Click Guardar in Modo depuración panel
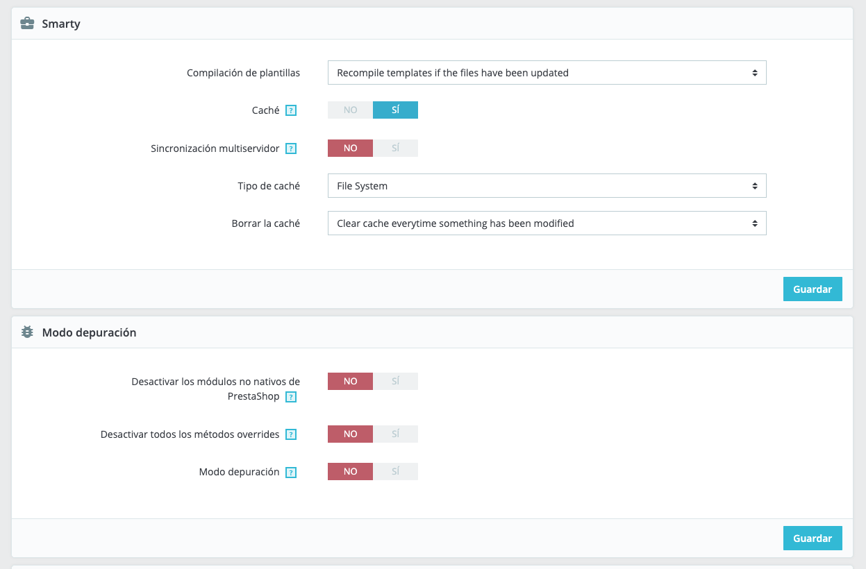This screenshot has height=569, width=866. click(x=812, y=538)
